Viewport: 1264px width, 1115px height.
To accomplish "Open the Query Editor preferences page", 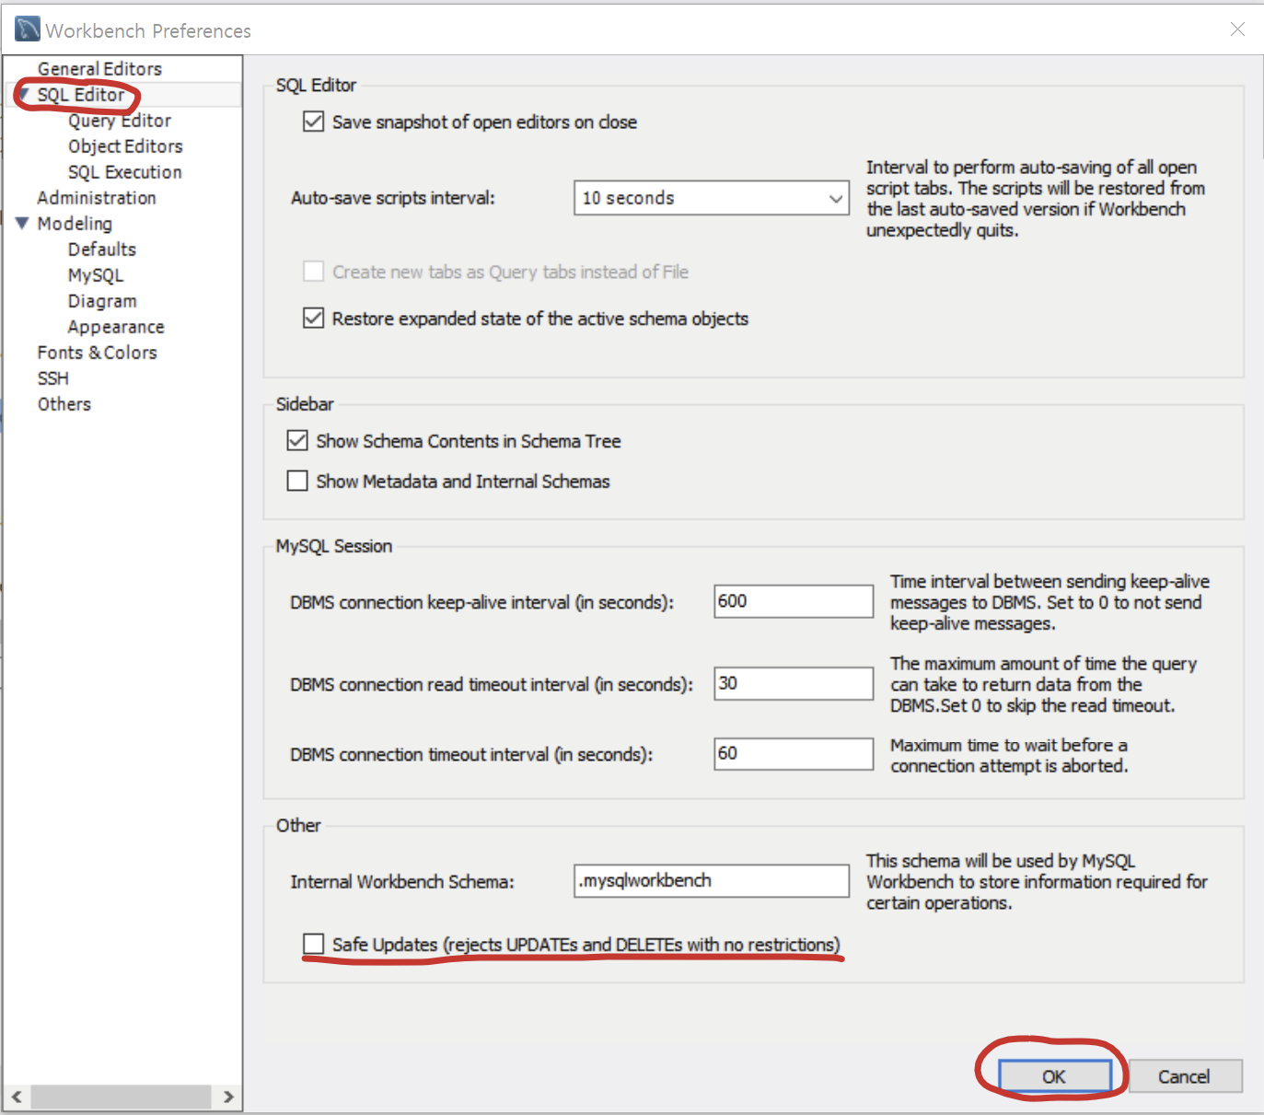I will click(x=120, y=121).
